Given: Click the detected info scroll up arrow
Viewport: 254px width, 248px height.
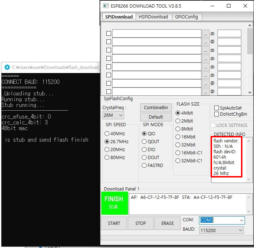Looking at the screenshot, I should (x=249, y=141).
